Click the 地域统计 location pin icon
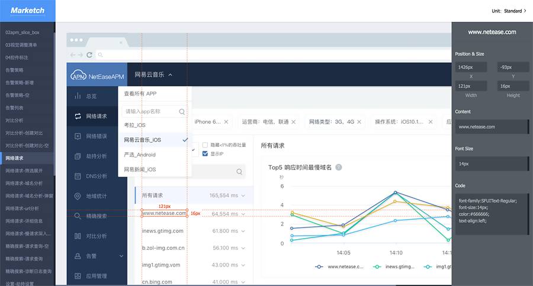Image resolution: width=533 pixels, height=286 pixels. click(78, 196)
